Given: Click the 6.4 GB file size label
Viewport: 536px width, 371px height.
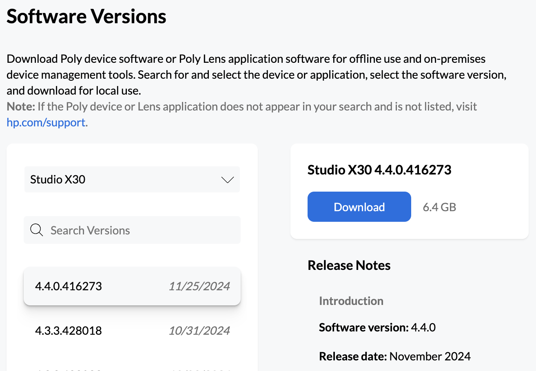Looking at the screenshot, I should tap(439, 207).
